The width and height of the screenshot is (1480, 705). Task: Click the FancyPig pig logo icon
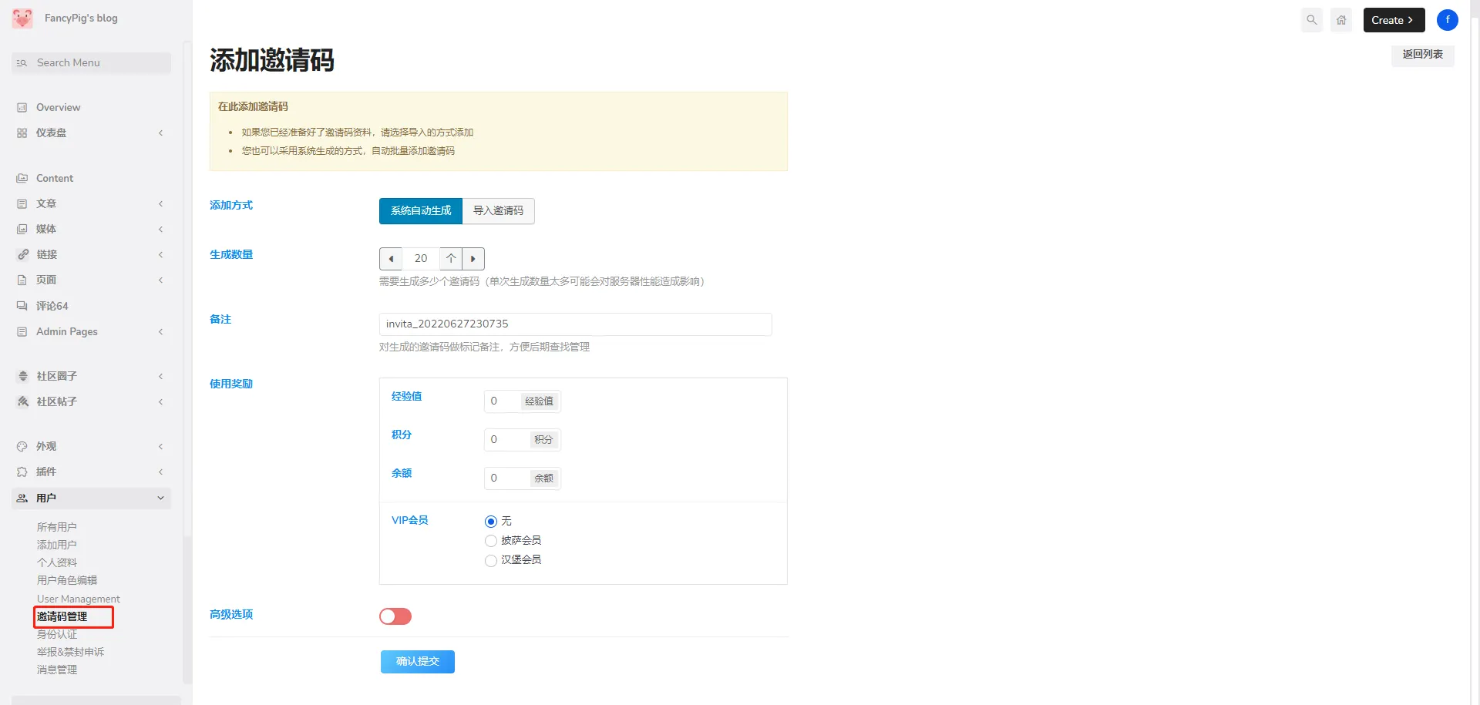pos(22,18)
